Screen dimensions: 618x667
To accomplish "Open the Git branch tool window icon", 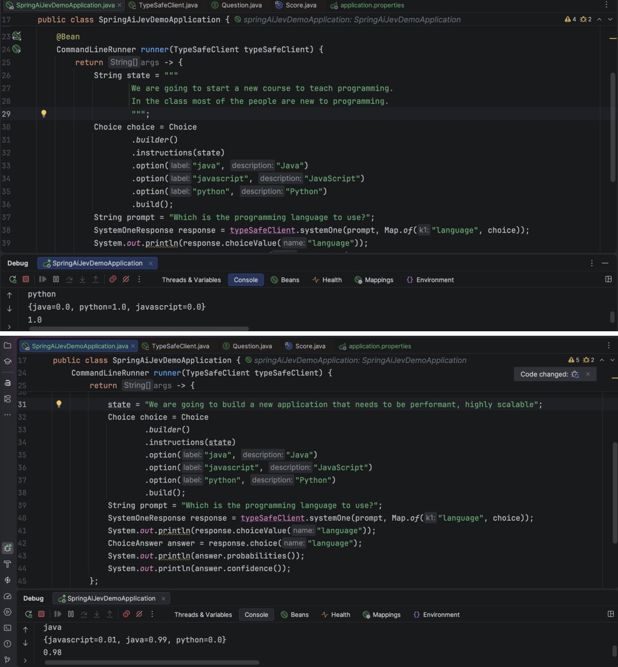I will [x=7, y=660].
